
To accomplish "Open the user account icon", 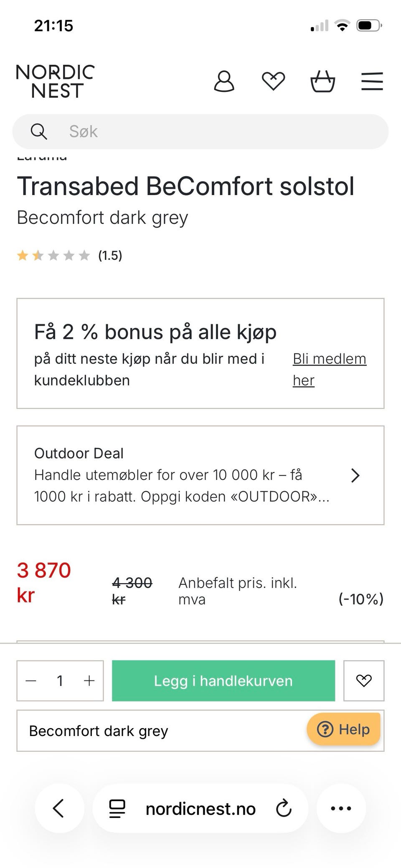I will click(224, 81).
